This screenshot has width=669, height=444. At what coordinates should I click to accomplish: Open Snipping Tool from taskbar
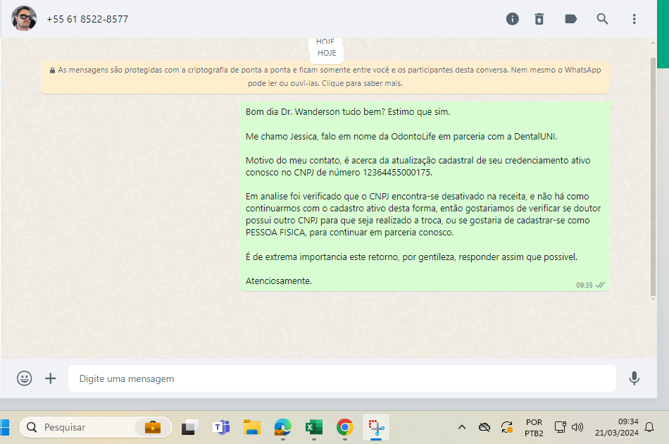point(376,427)
